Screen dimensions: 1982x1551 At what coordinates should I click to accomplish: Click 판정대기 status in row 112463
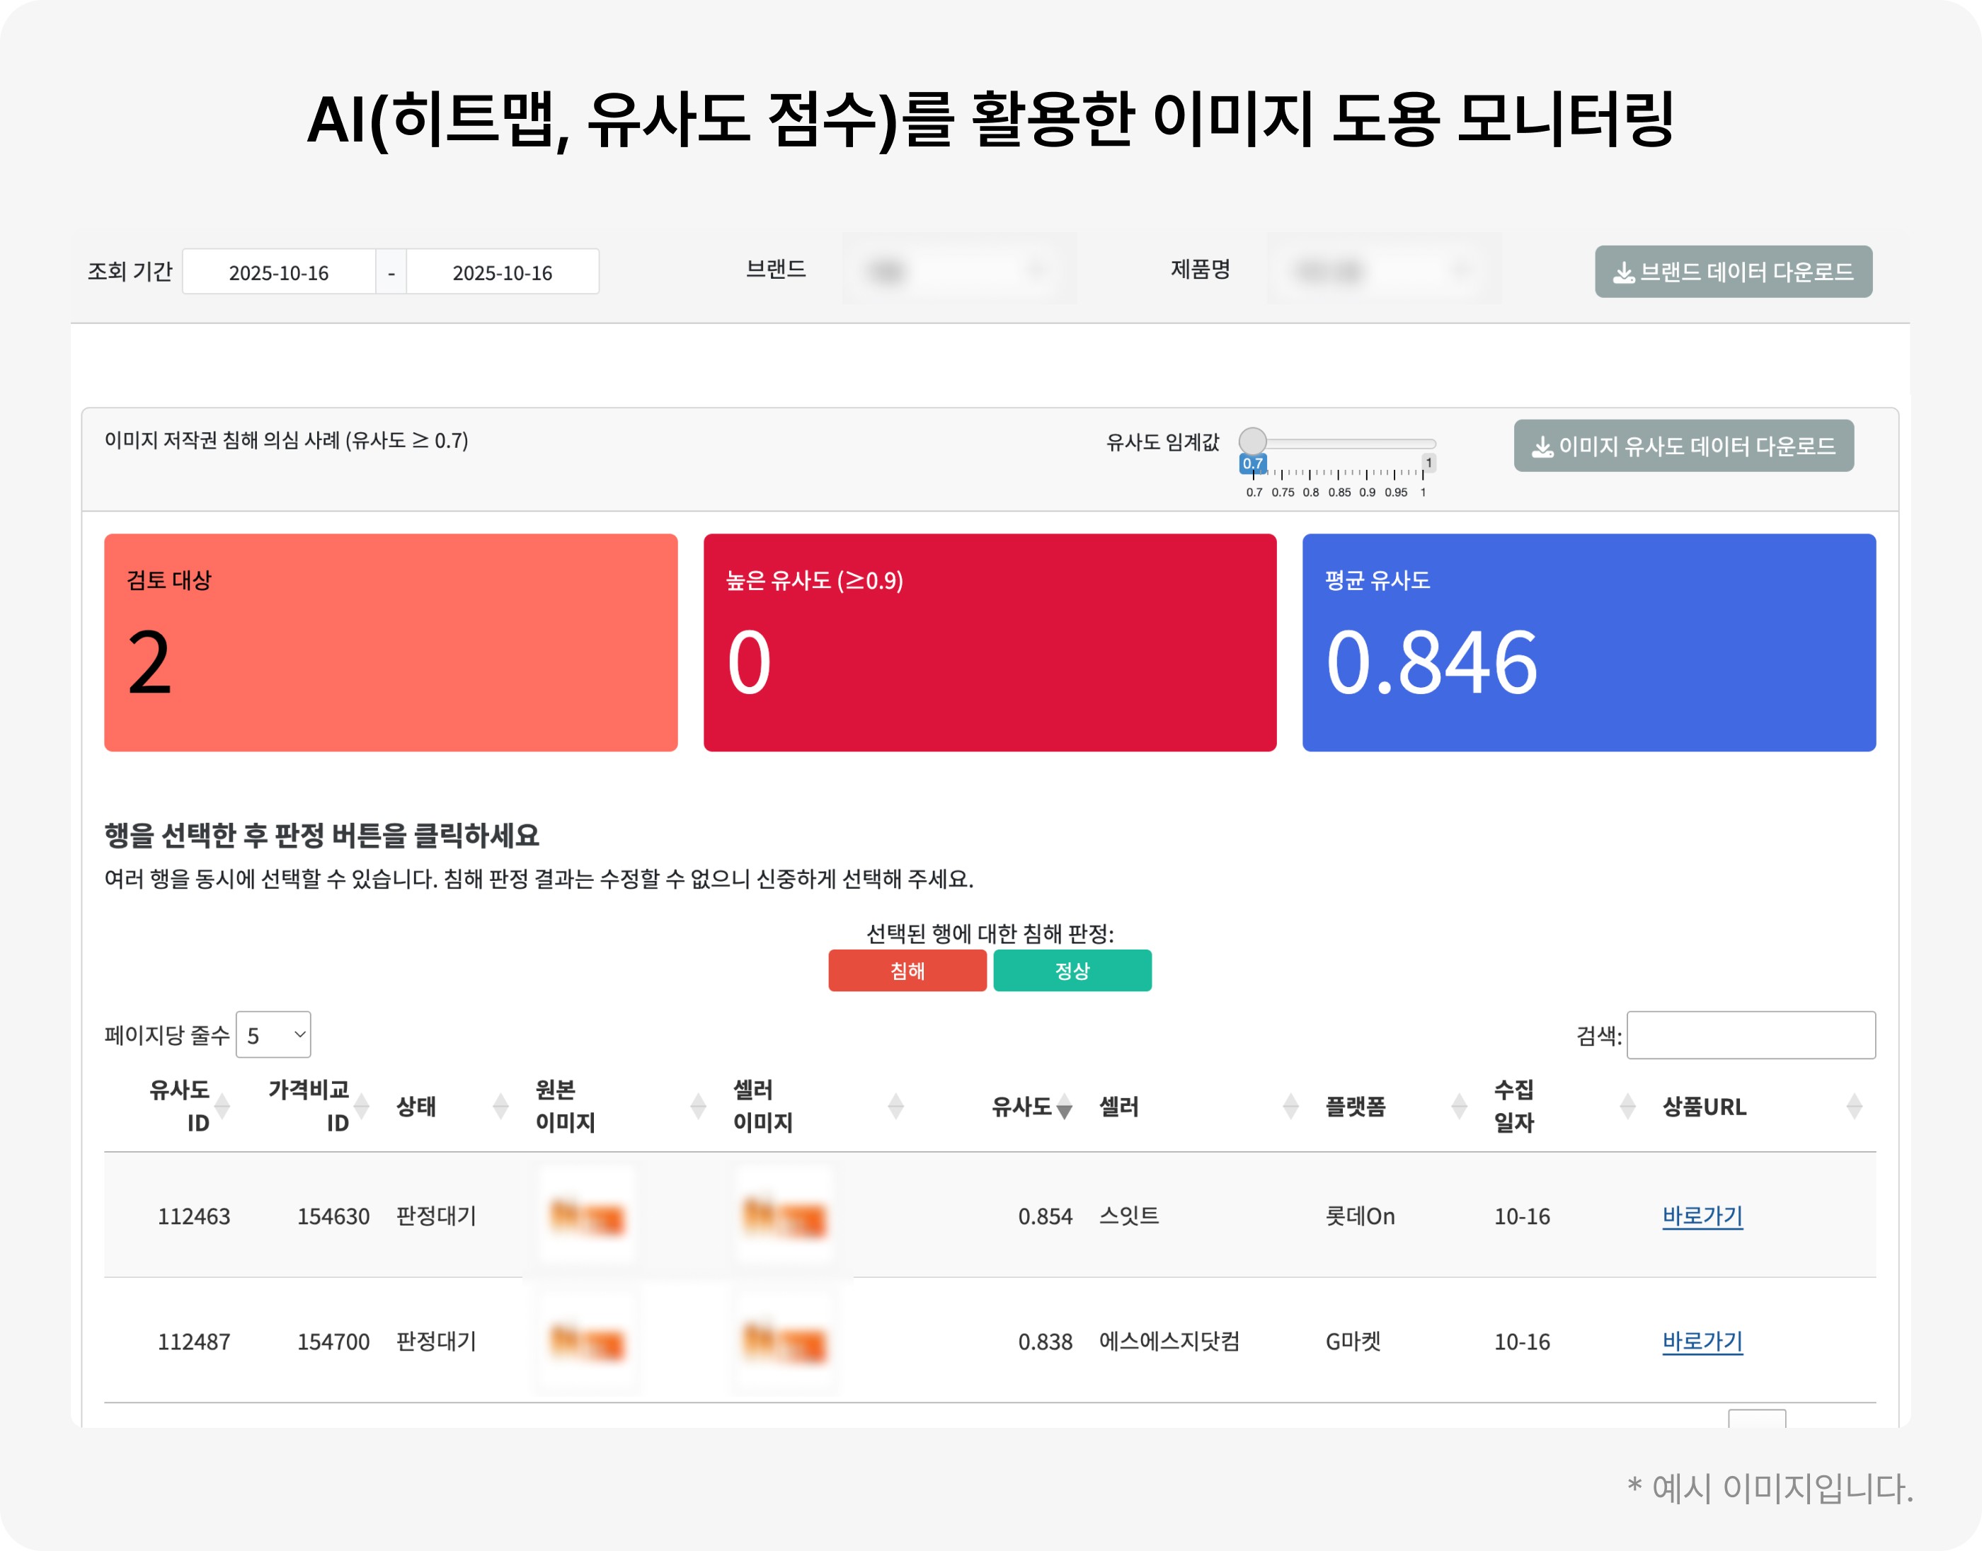[436, 1216]
